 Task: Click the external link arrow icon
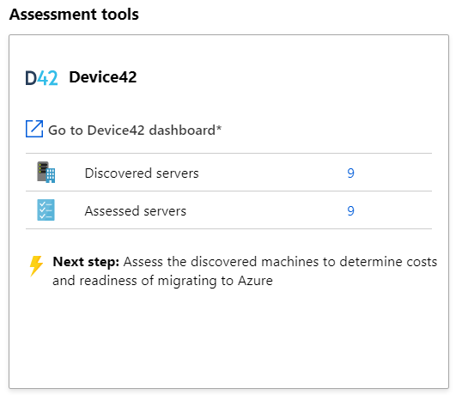click(x=34, y=129)
